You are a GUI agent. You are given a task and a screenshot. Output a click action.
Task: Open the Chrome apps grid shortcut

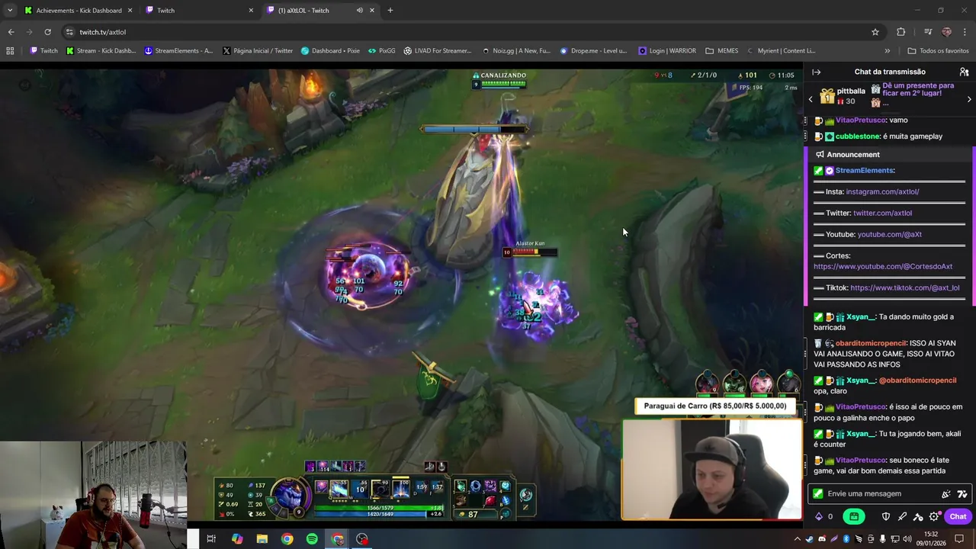pyautogui.click(x=10, y=51)
